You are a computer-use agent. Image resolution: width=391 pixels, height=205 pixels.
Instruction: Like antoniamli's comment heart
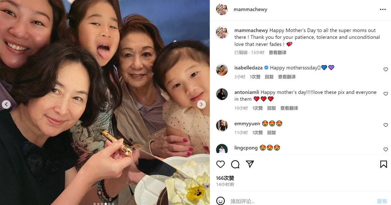[386, 94]
